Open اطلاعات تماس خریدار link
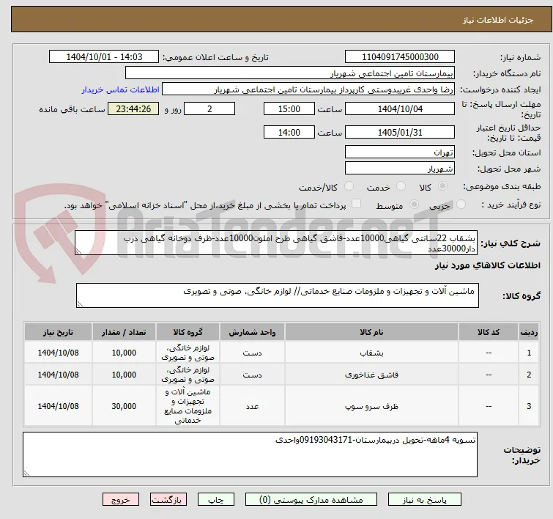The width and height of the screenshot is (553, 519). 121,89
